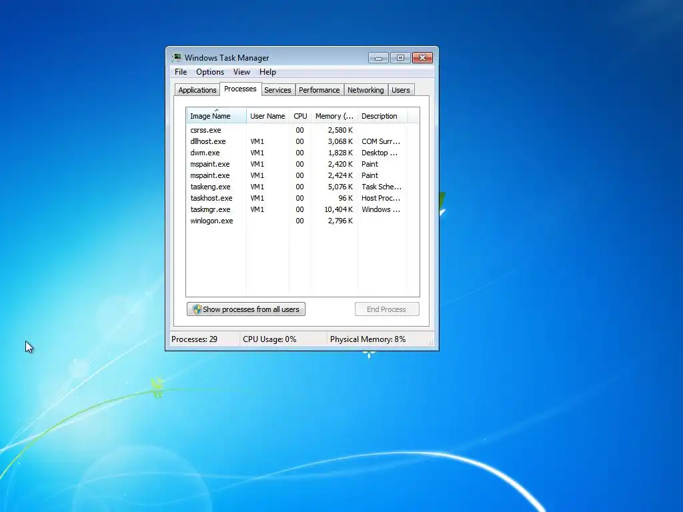The height and width of the screenshot is (512, 683).
Task: Open the File menu
Action: (181, 72)
